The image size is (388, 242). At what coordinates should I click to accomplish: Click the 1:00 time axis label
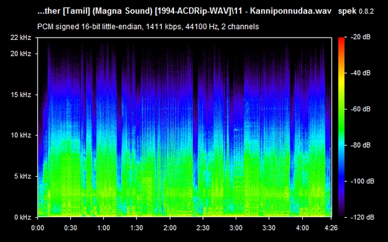coord(103,227)
